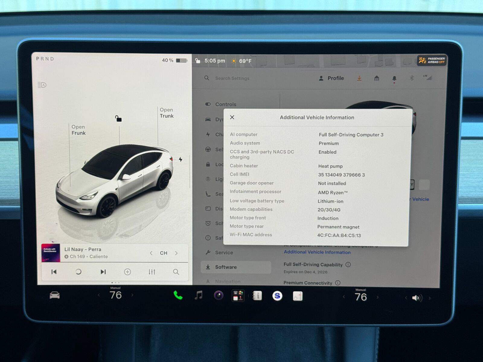Screen dimensions: 483x362
Task: Open the Additional Vehicle Information link
Action: coord(317,252)
